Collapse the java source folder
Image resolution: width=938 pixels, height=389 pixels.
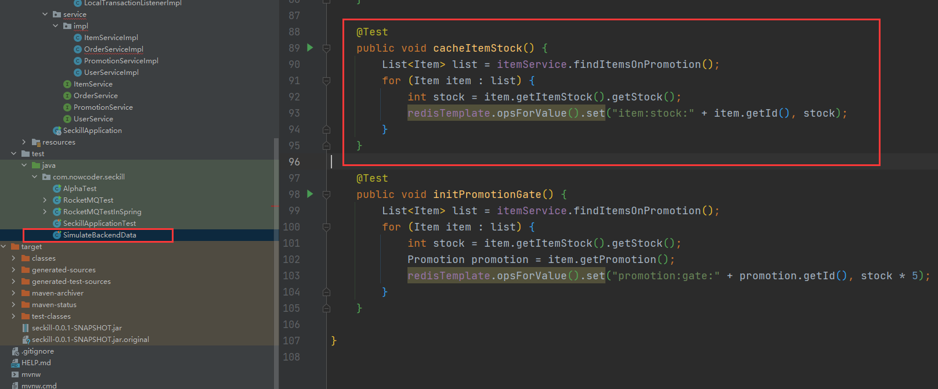click(x=24, y=165)
